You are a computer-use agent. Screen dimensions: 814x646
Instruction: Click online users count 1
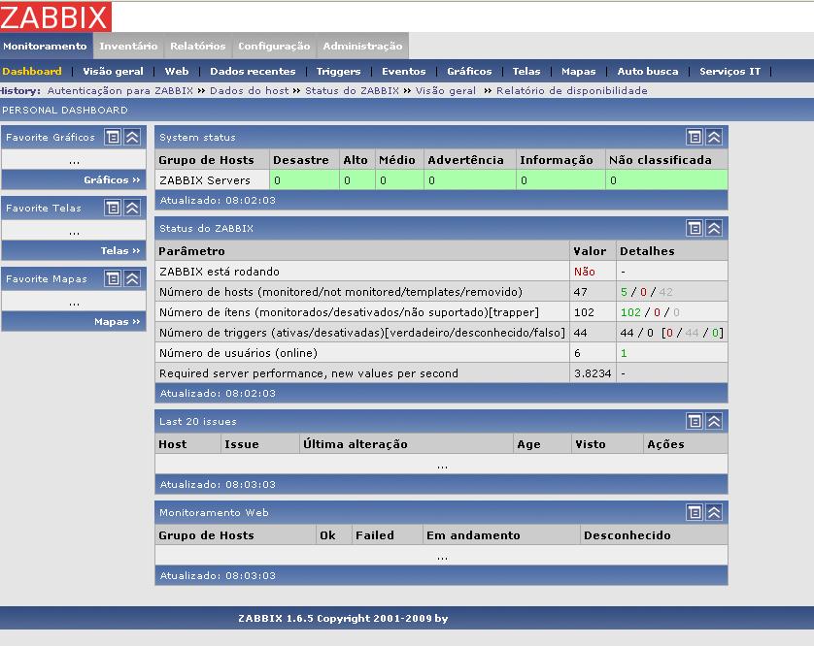624,353
